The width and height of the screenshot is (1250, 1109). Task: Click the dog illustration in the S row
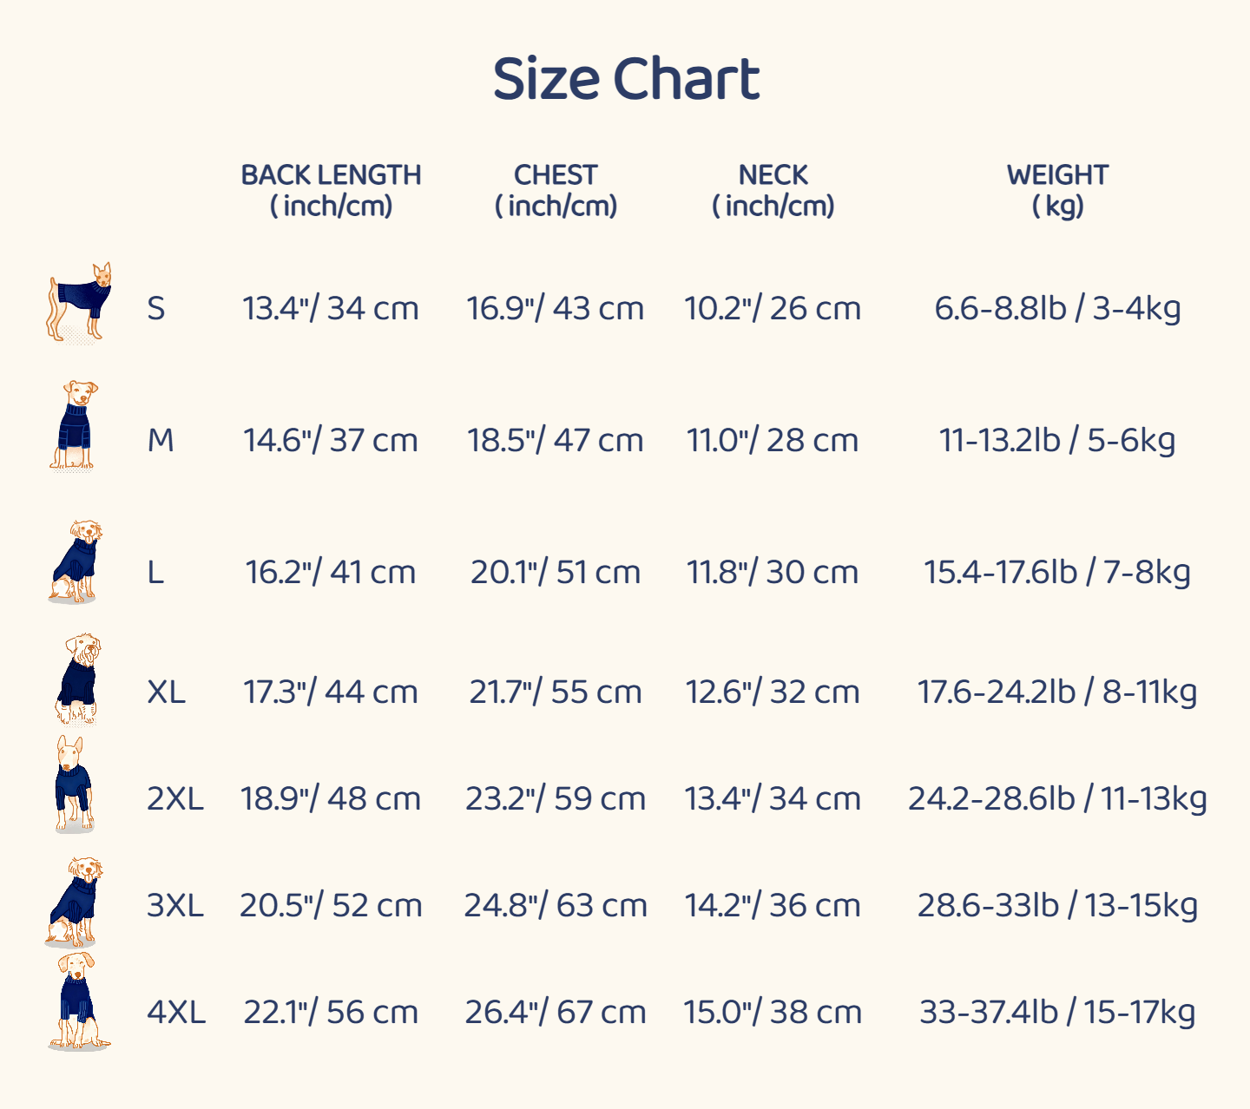point(79,303)
